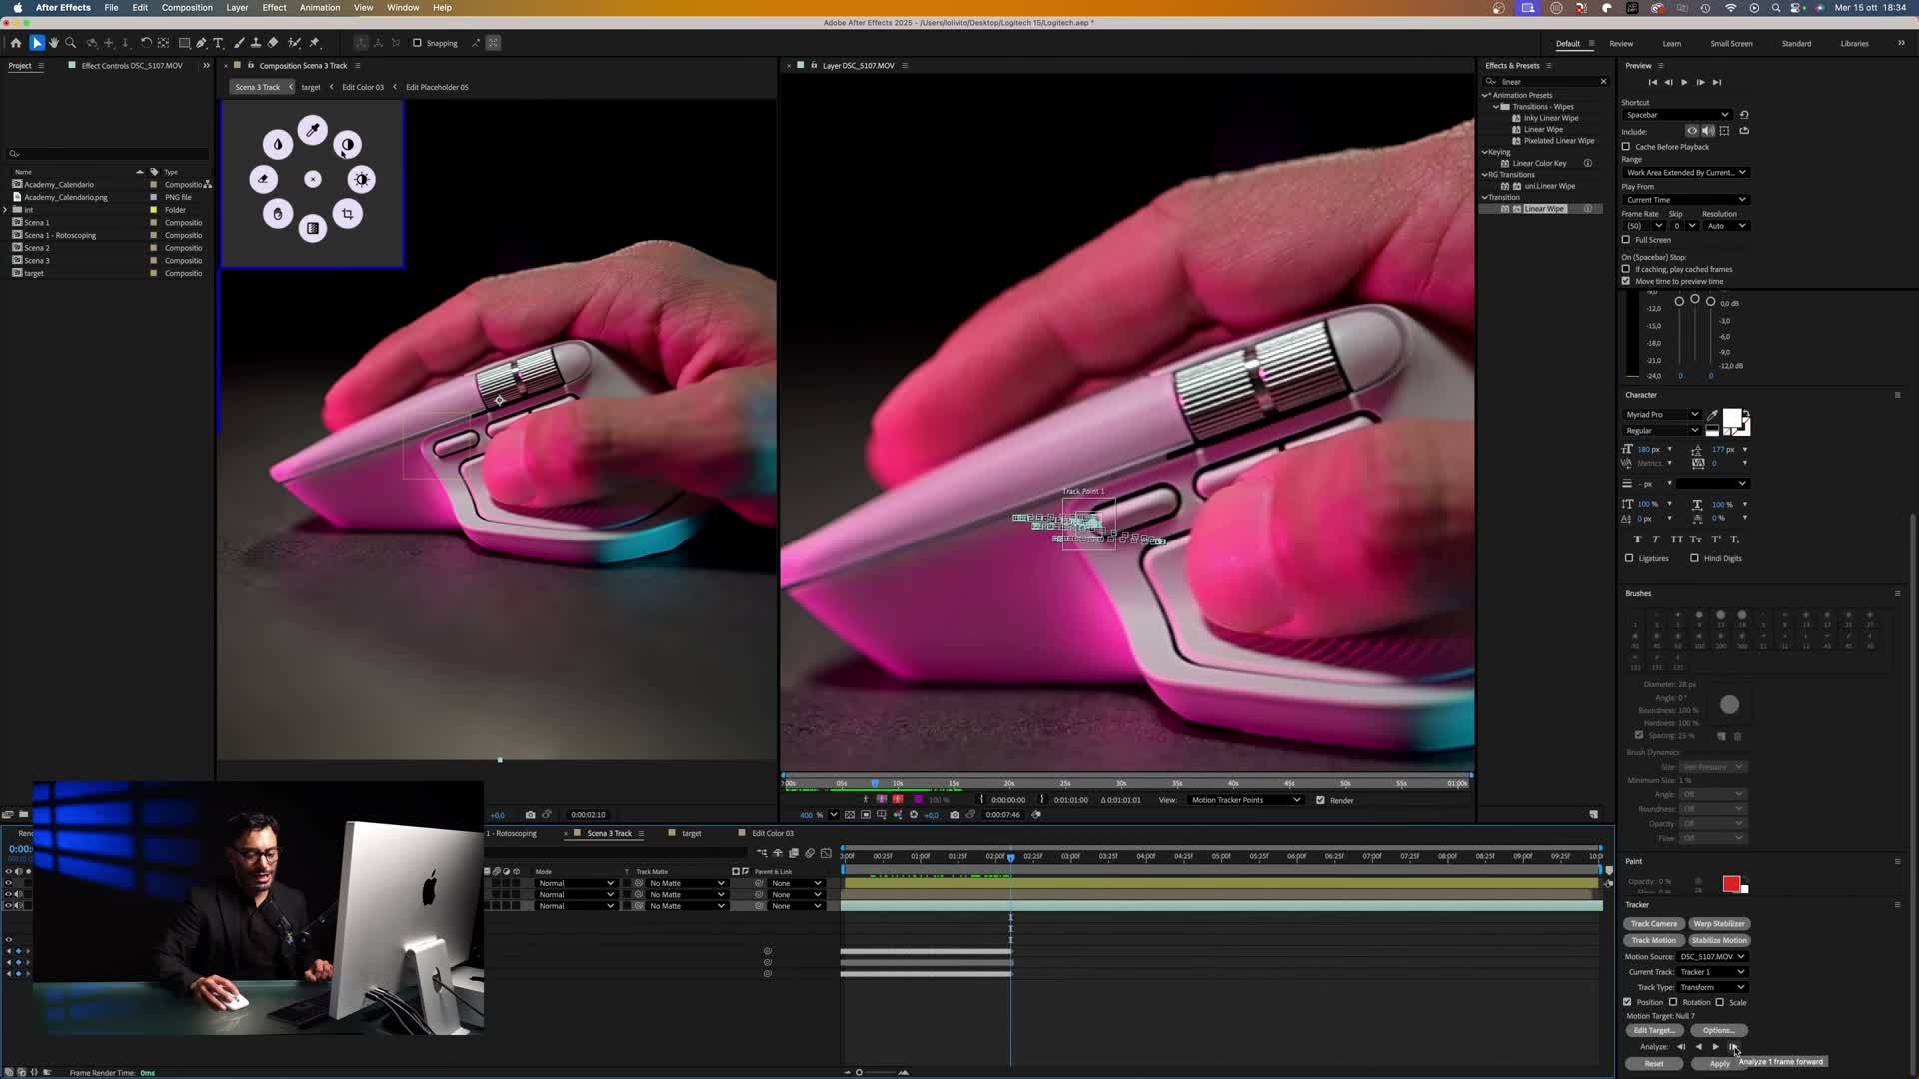Take snapshot in Layer viewer
Screen dimensions: 1919x1079
point(955,815)
